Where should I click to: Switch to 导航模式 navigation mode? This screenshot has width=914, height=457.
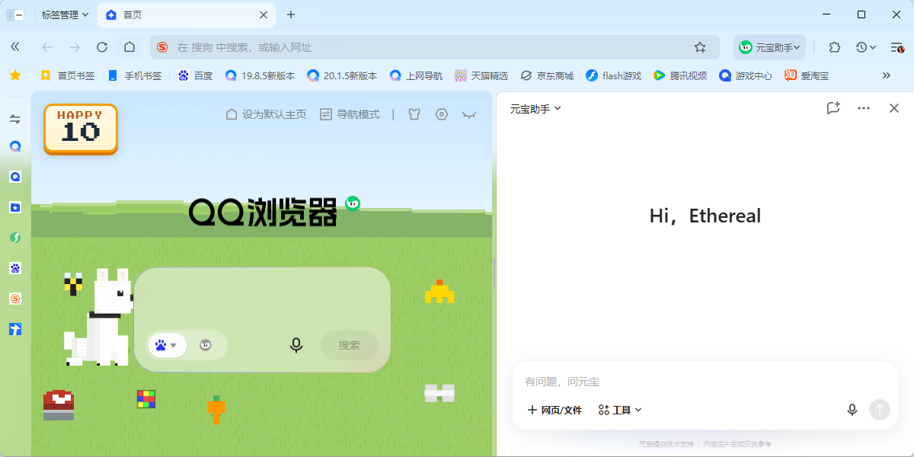(x=350, y=114)
